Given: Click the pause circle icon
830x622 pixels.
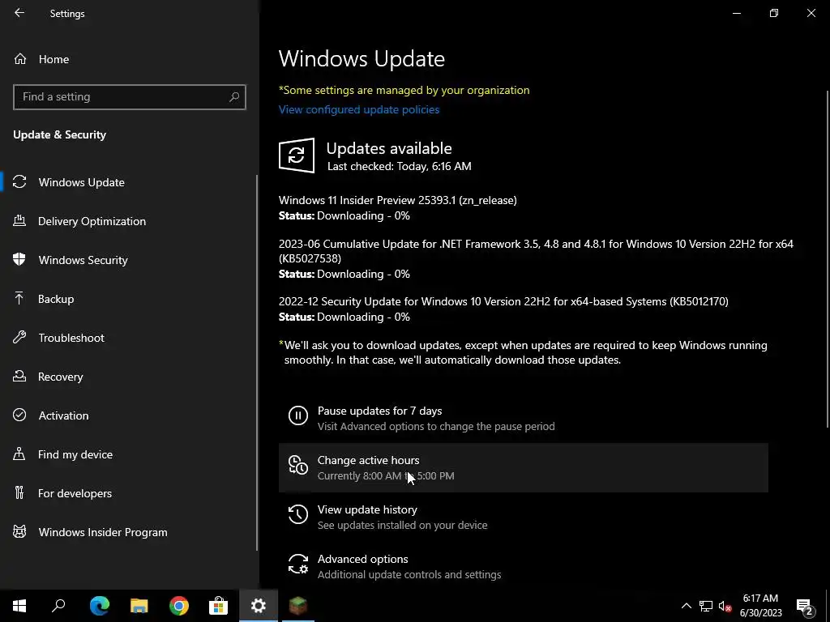Looking at the screenshot, I should pyautogui.click(x=298, y=415).
